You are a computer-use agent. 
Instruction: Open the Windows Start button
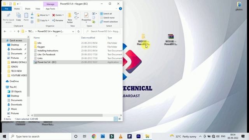(x=4, y=136)
